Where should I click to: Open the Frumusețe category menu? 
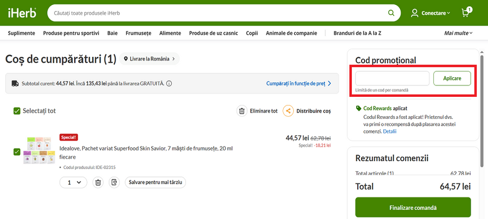138,33
